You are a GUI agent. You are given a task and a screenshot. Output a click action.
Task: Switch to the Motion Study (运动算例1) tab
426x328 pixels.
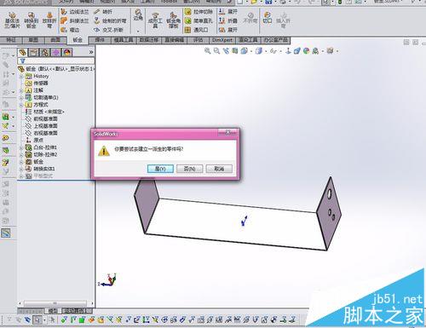tap(76, 311)
